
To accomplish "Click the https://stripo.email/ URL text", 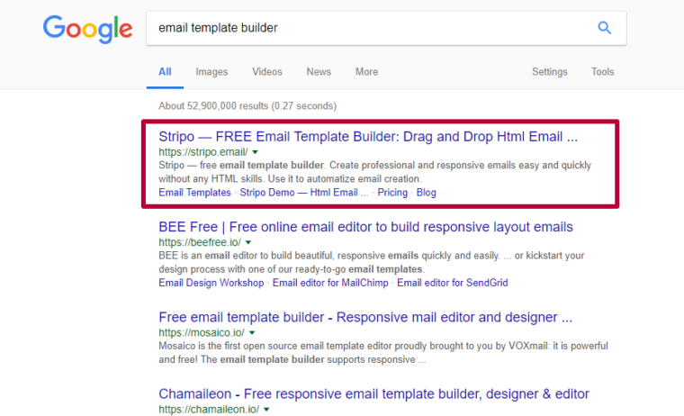I will click(203, 152).
